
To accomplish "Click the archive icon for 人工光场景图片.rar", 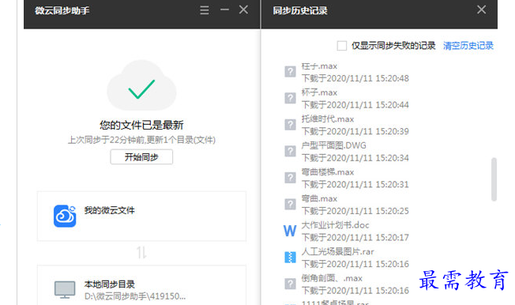I will click(x=290, y=258).
